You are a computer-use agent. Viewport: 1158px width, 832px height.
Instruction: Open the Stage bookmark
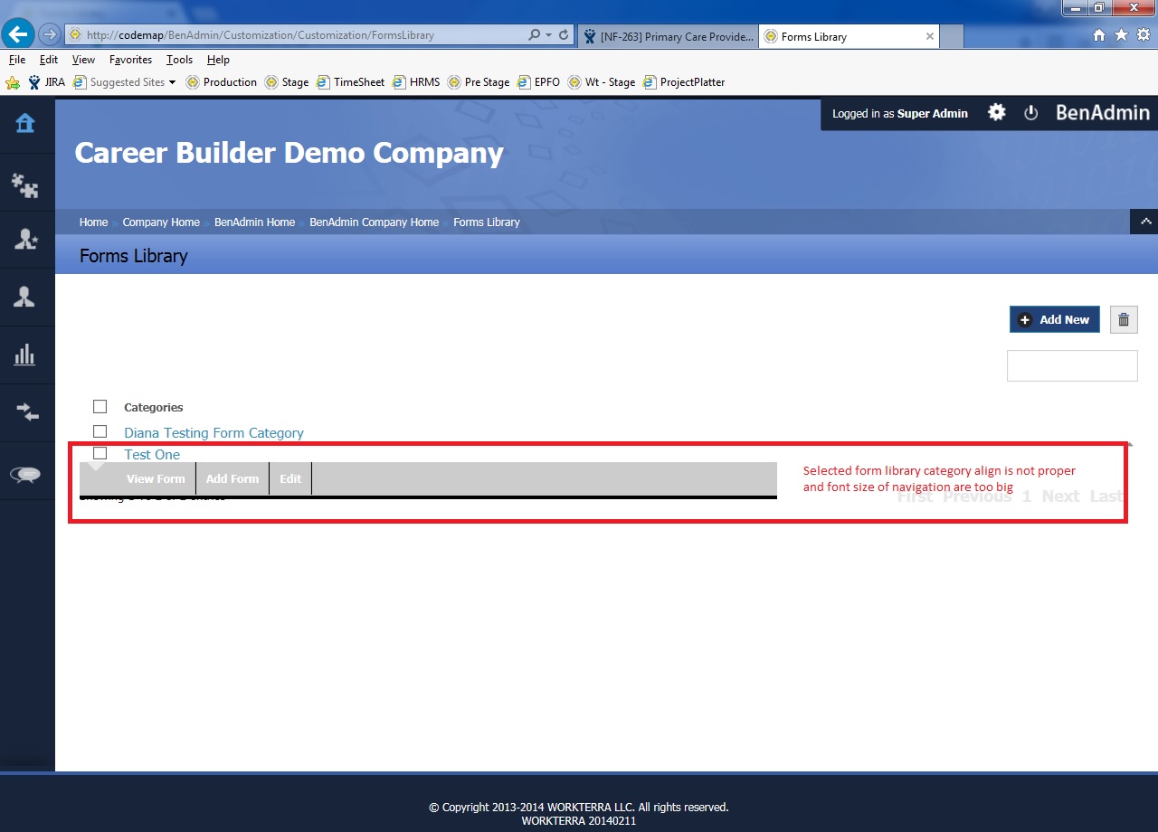pyautogui.click(x=287, y=82)
